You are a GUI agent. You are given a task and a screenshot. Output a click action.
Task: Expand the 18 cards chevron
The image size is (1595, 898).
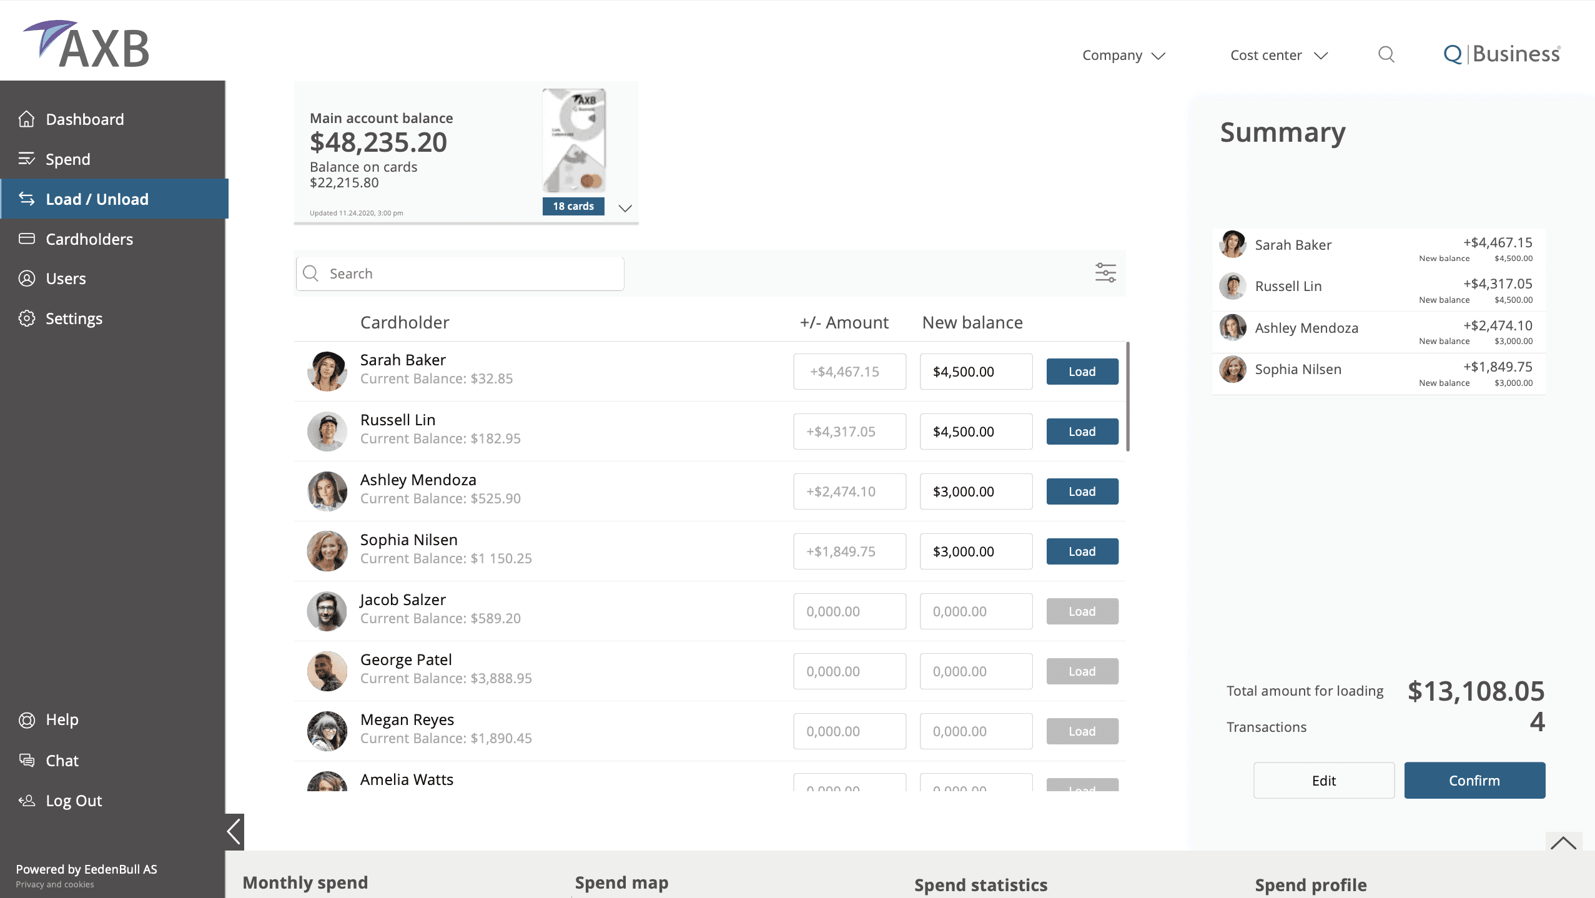(x=625, y=208)
